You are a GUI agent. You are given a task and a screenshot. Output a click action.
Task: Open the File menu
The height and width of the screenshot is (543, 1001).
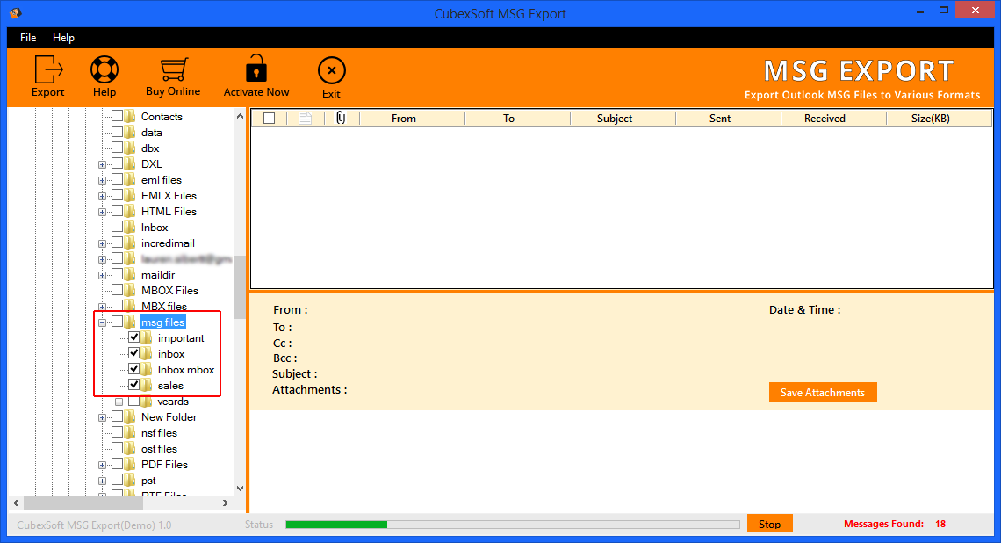point(28,38)
